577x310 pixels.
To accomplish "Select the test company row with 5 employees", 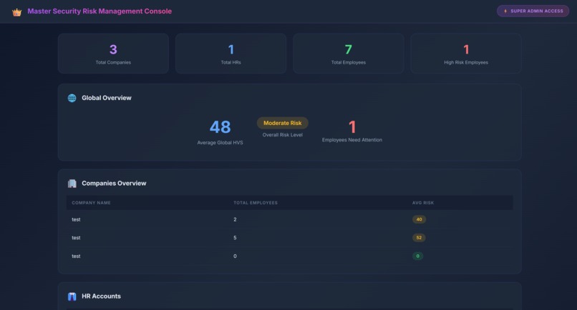I will [290, 238].
